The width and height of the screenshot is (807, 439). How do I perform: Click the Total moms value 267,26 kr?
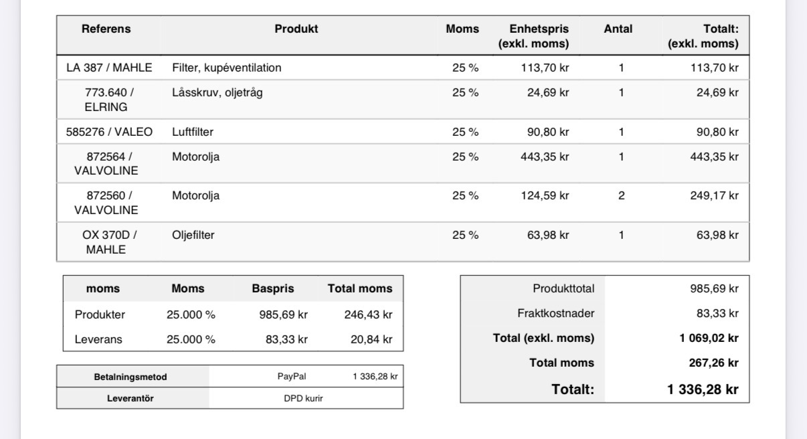click(715, 363)
